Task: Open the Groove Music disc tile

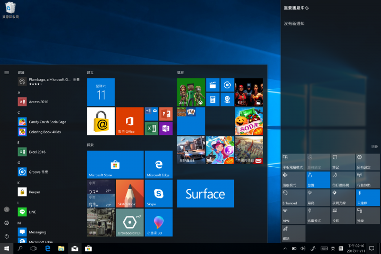Action: (x=227, y=85)
